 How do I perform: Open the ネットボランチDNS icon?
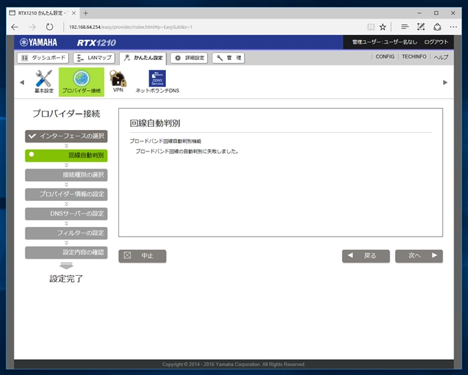pyautogui.click(x=158, y=82)
